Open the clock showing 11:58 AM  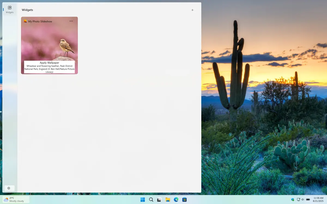click(x=318, y=200)
